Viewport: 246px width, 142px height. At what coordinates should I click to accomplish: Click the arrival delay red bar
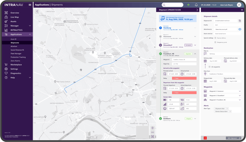(184, 78)
